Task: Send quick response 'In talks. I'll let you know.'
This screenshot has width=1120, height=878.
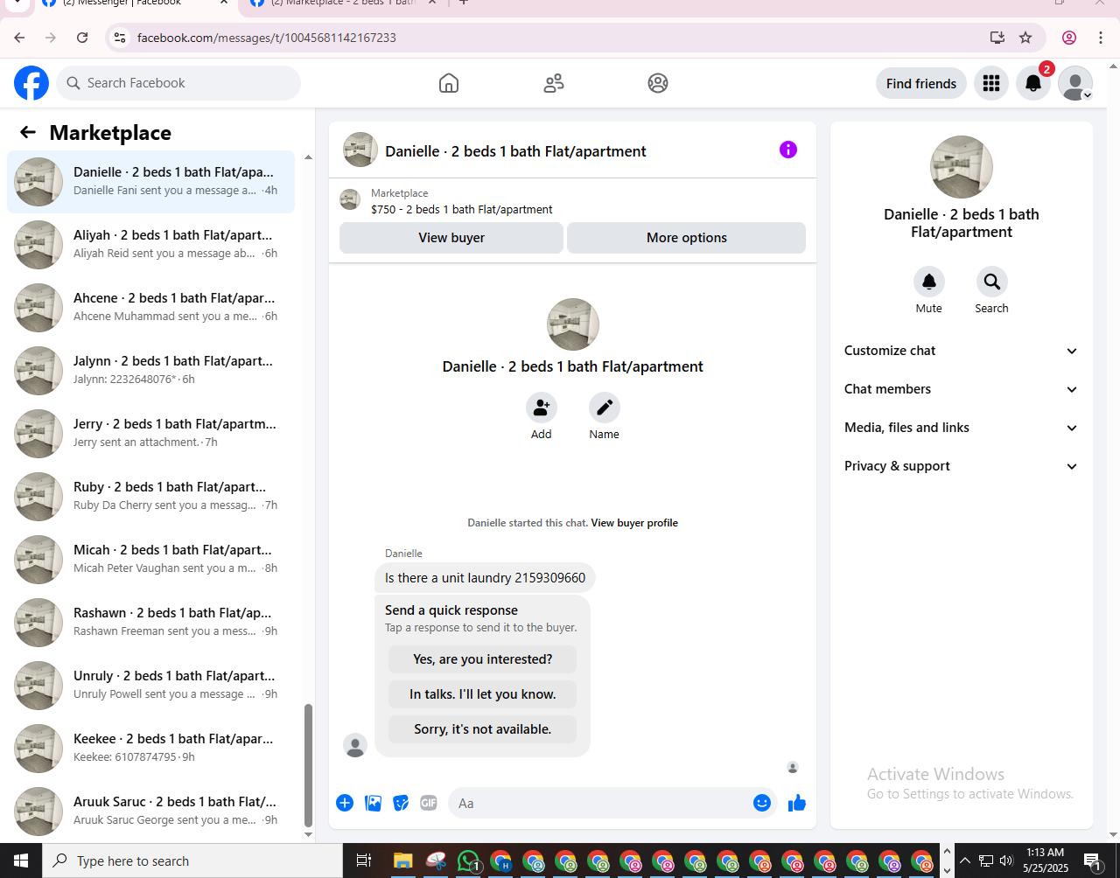Action: (483, 694)
